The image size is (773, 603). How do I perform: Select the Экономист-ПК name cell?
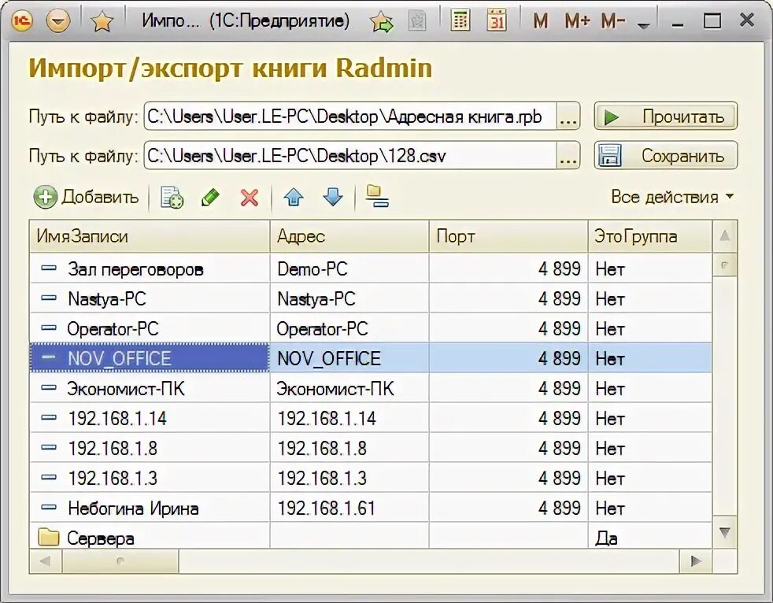150,389
